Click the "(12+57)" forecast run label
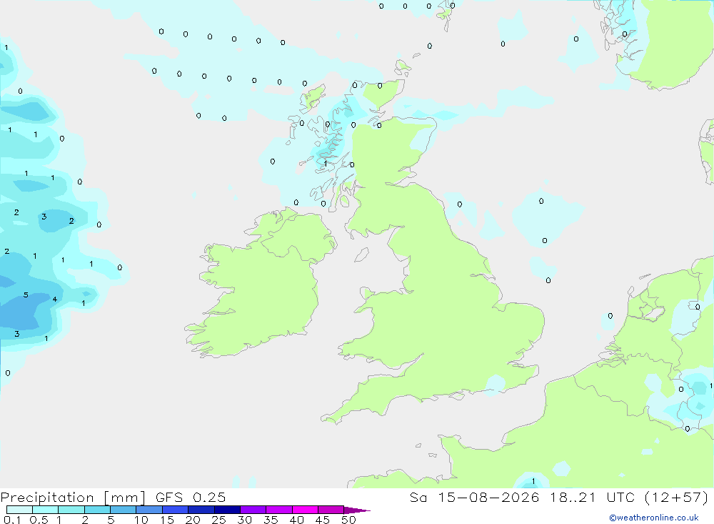 tap(677, 498)
